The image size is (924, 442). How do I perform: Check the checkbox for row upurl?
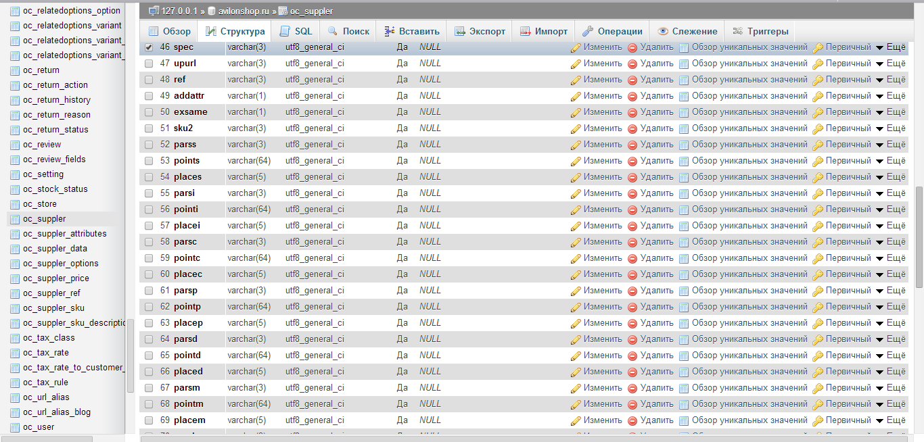click(x=149, y=64)
